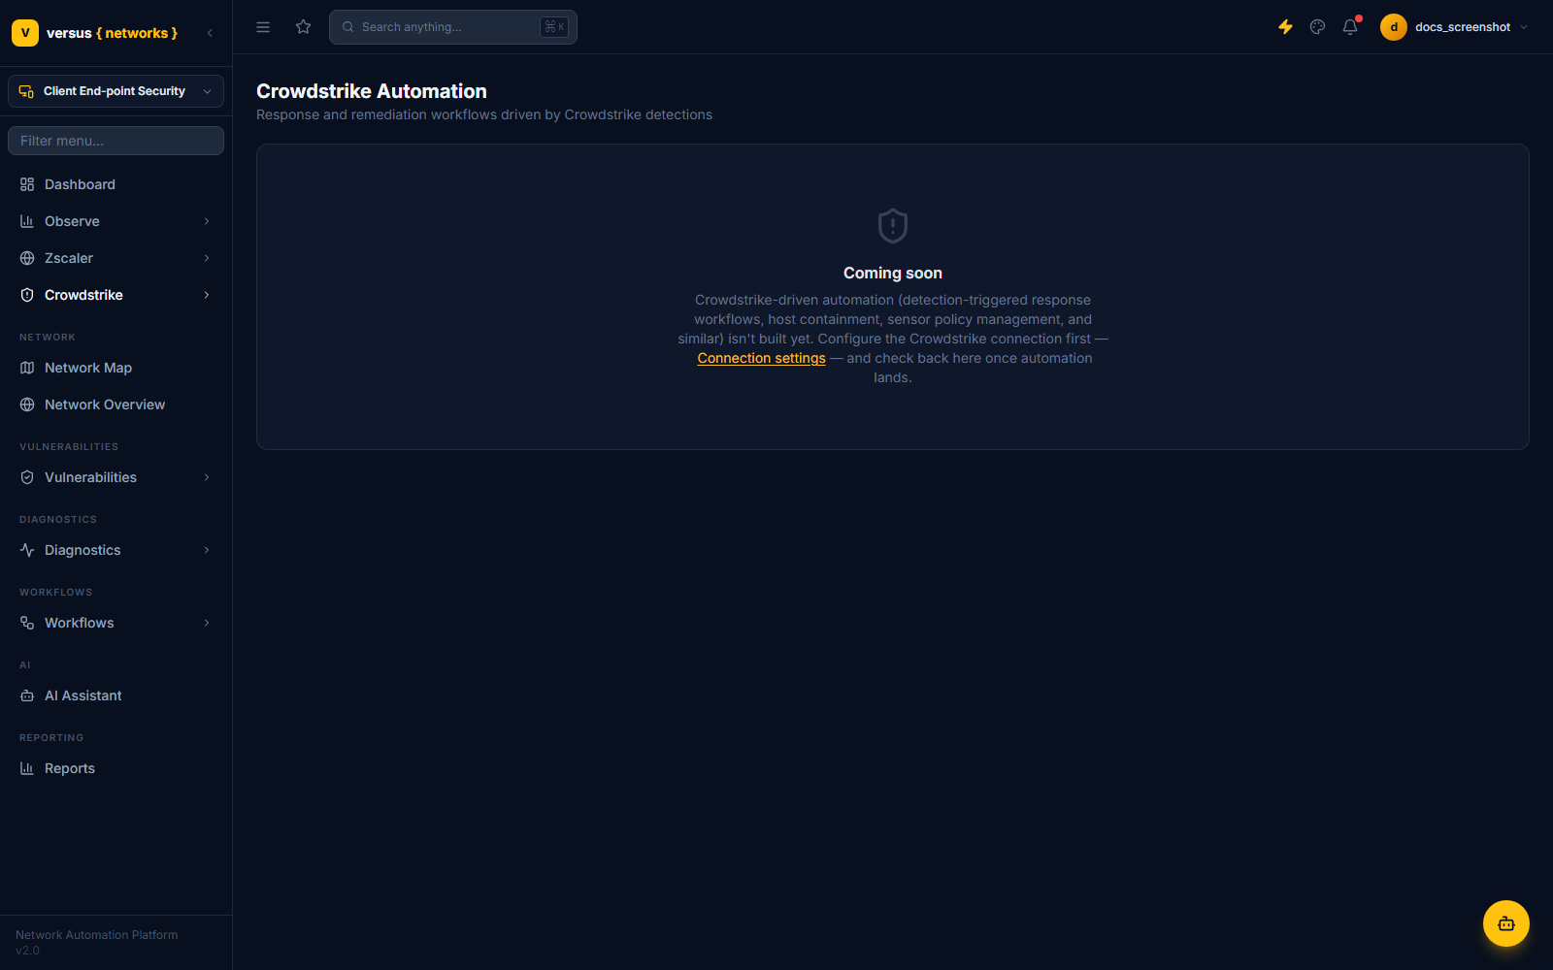
Task: Expand the Zscaler submenu chevron
Action: tap(207, 258)
